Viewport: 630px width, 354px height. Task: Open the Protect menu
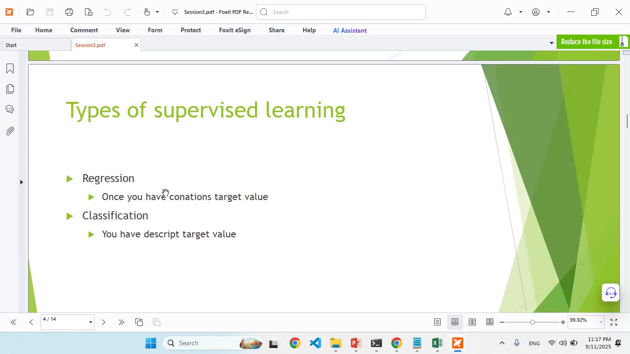[191, 30]
